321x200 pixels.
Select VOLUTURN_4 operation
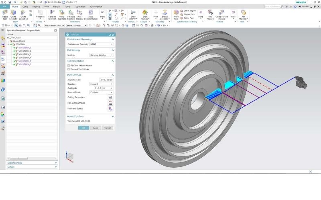tap(25, 58)
